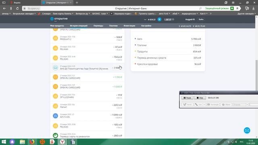Open the red Я Yandex taskbar icon
The height and width of the screenshot is (145, 258).
pos(52,142)
